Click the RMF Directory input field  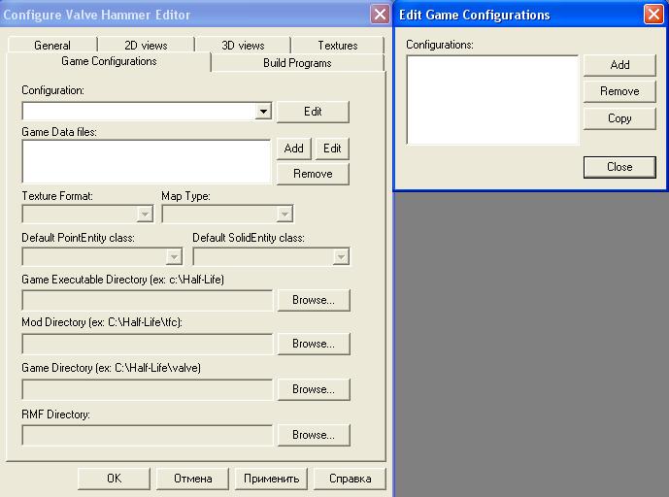point(148,435)
